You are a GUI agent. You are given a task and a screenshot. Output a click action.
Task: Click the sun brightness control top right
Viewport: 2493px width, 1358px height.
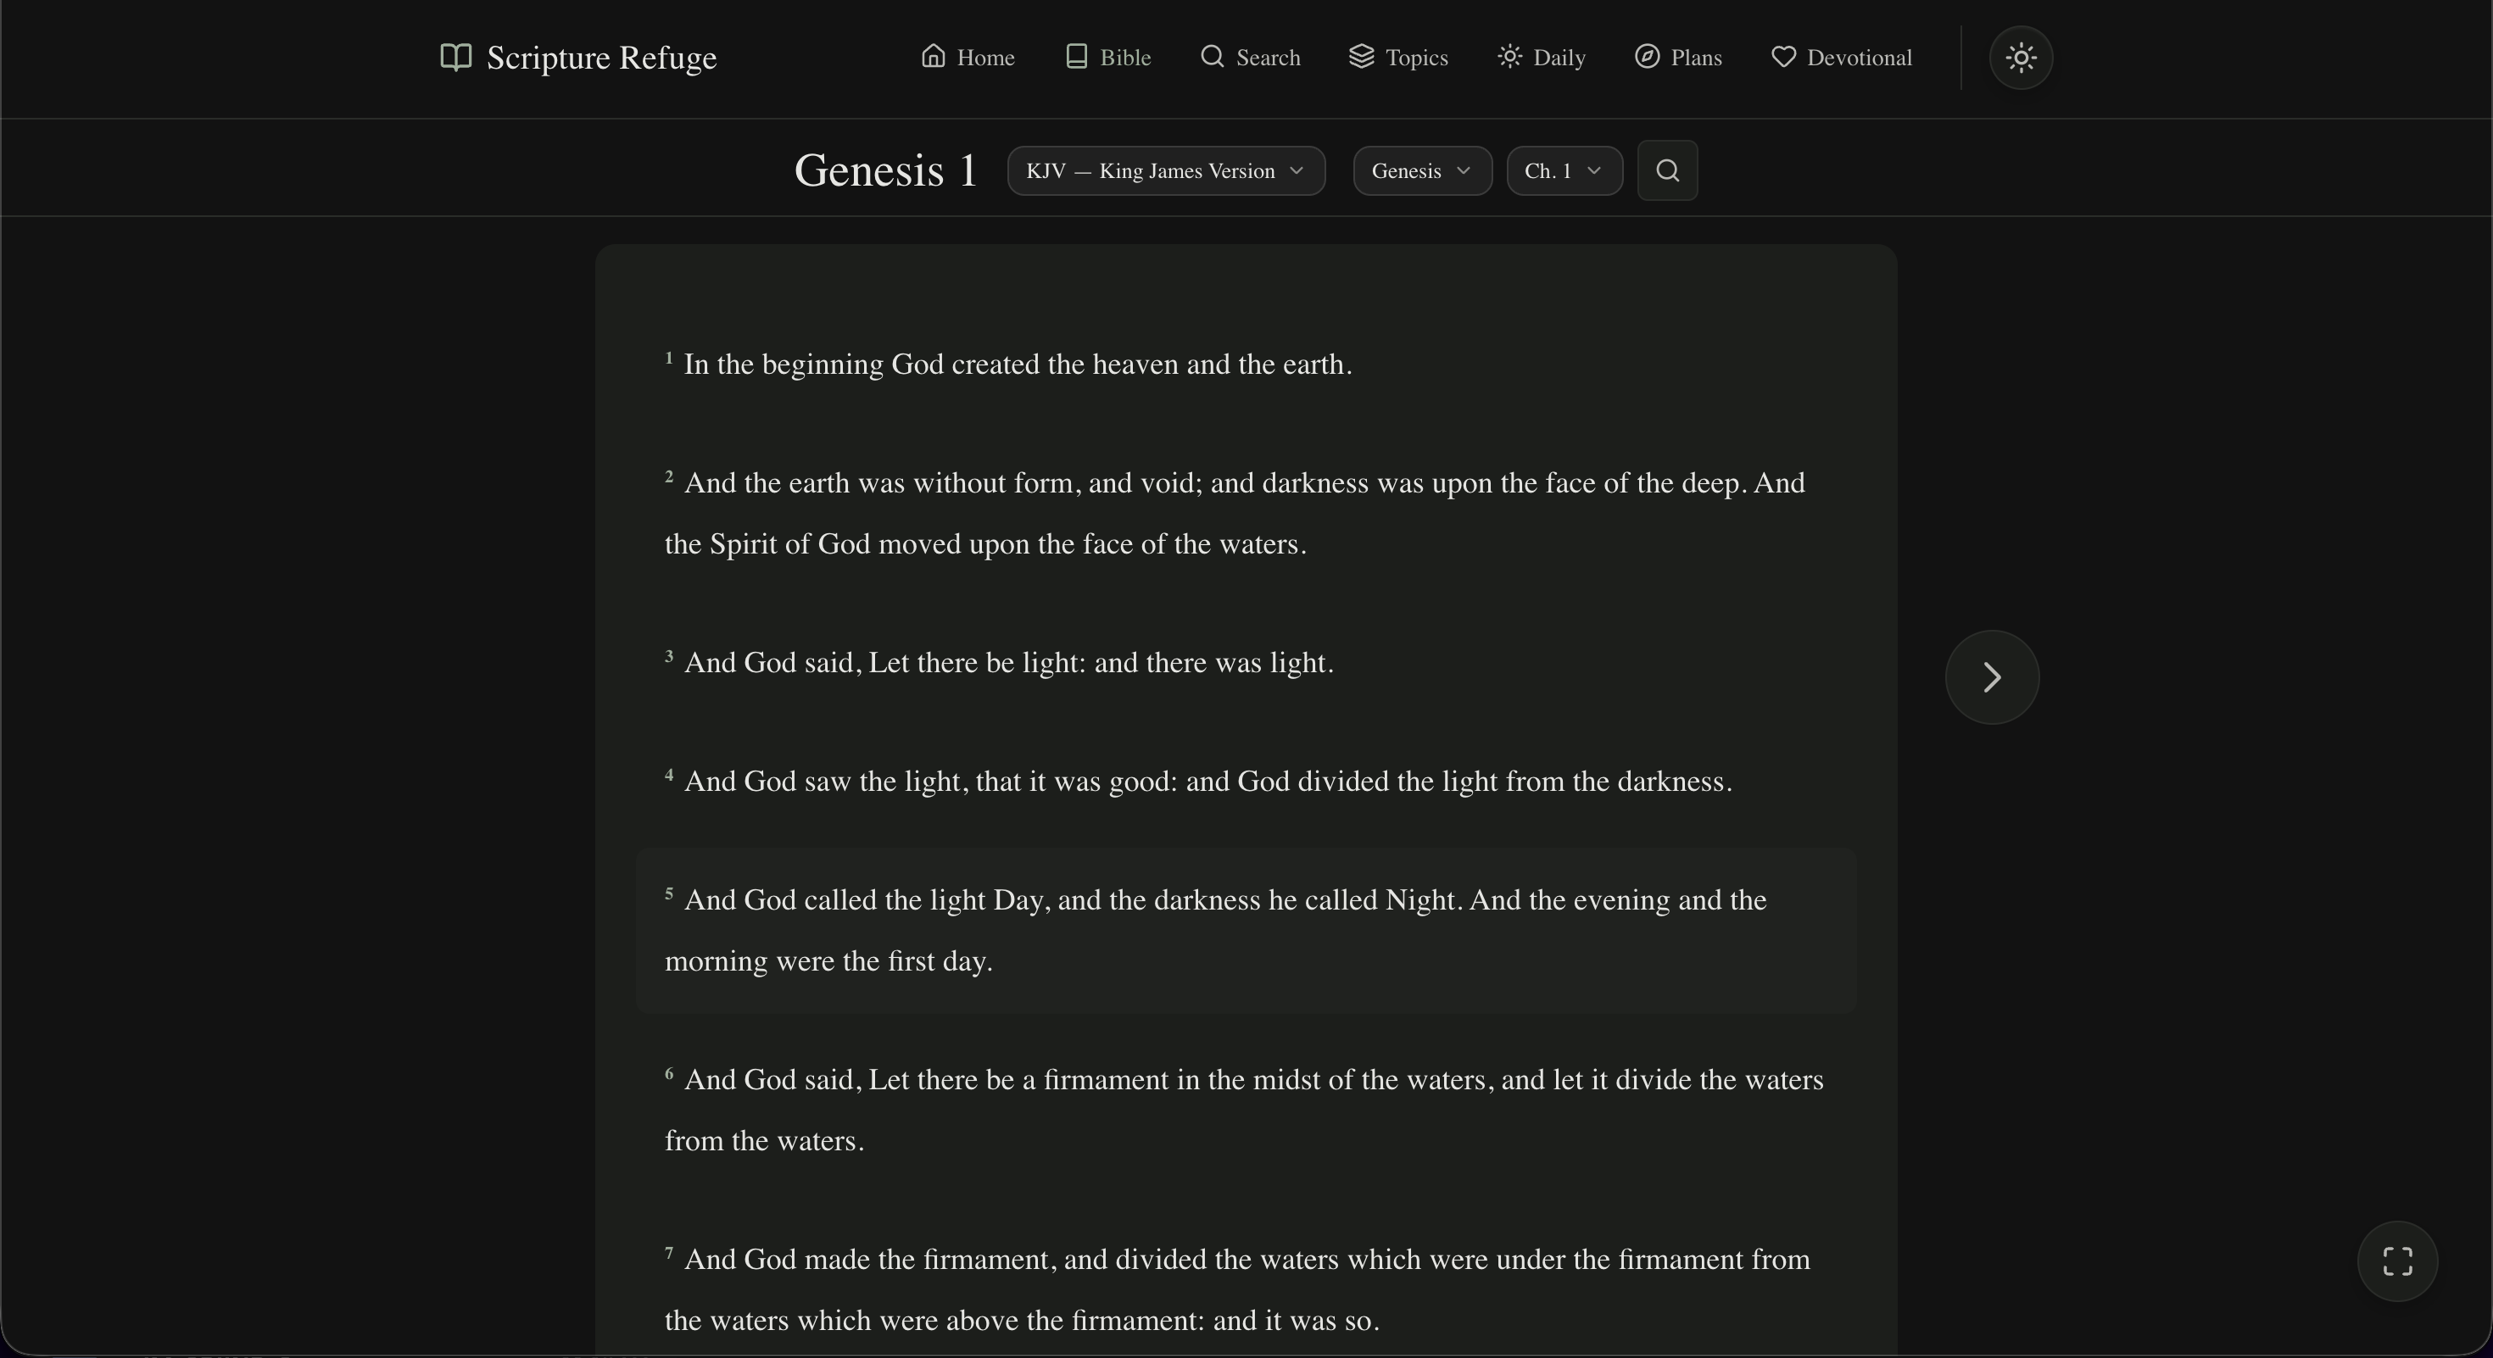tap(2021, 57)
